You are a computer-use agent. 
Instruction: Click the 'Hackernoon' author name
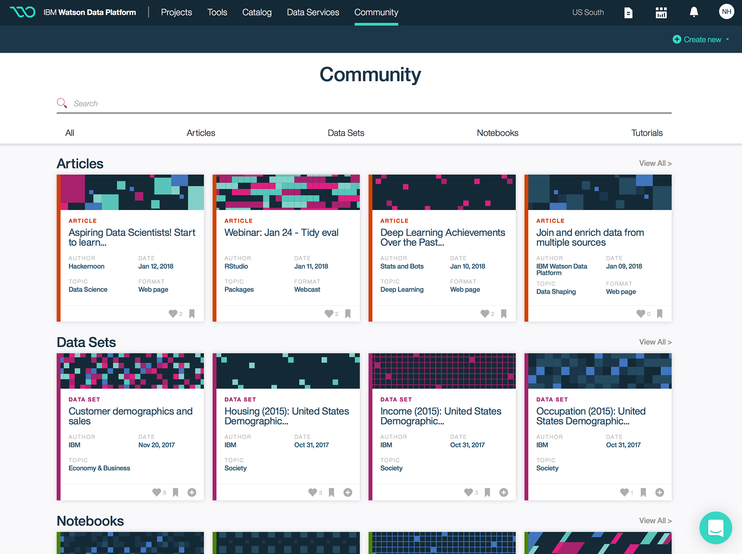pos(87,266)
